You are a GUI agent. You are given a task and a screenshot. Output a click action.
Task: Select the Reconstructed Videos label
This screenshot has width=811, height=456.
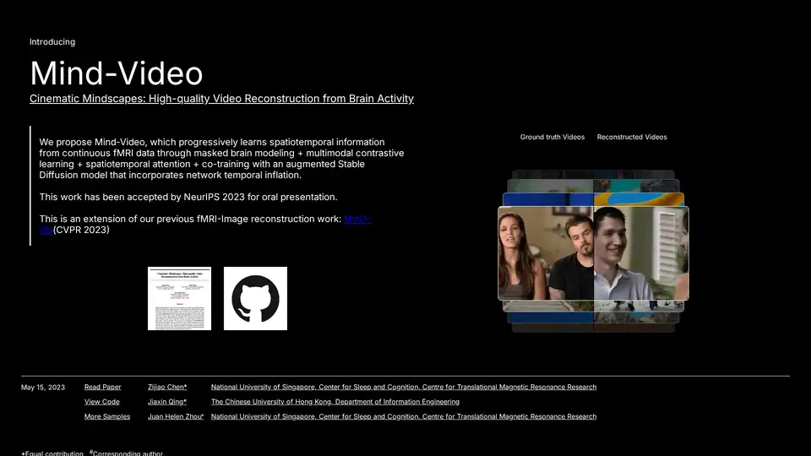[x=632, y=137]
